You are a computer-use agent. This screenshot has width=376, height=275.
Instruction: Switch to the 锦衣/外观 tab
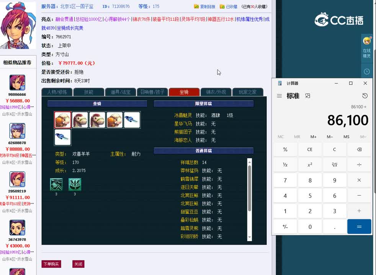pyautogui.click(x=216, y=92)
